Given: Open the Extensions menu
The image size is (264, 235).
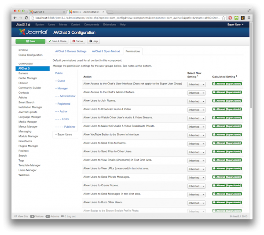Looking at the screenshot, I should [110, 25].
